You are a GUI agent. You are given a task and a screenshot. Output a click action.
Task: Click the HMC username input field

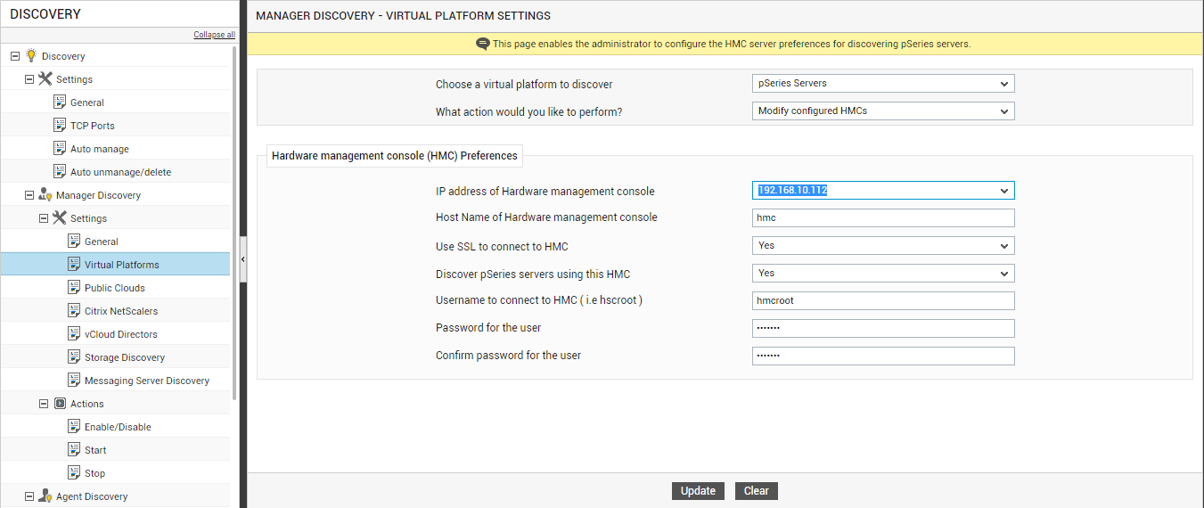pyautogui.click(x=883, y=301)
